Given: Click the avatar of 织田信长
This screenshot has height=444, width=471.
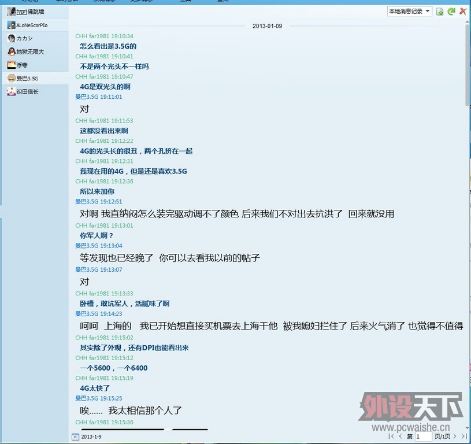Looking at the screenshot, I should click(x=12, y=91).
